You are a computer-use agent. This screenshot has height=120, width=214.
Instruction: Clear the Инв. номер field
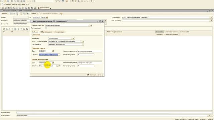[74, 38]
